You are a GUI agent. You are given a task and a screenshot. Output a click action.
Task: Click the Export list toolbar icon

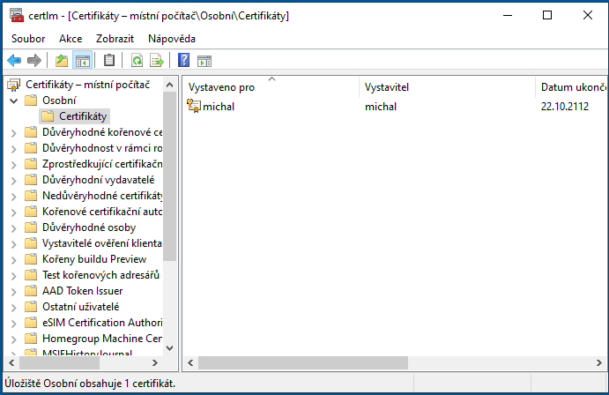157,61
